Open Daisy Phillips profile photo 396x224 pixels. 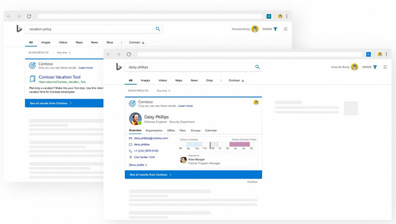pos(136,119)
